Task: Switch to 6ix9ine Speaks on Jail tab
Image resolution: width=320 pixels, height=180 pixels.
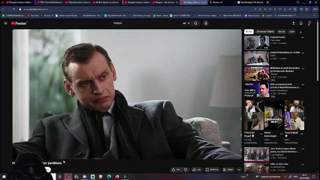Action: click(x=106, y=2)
